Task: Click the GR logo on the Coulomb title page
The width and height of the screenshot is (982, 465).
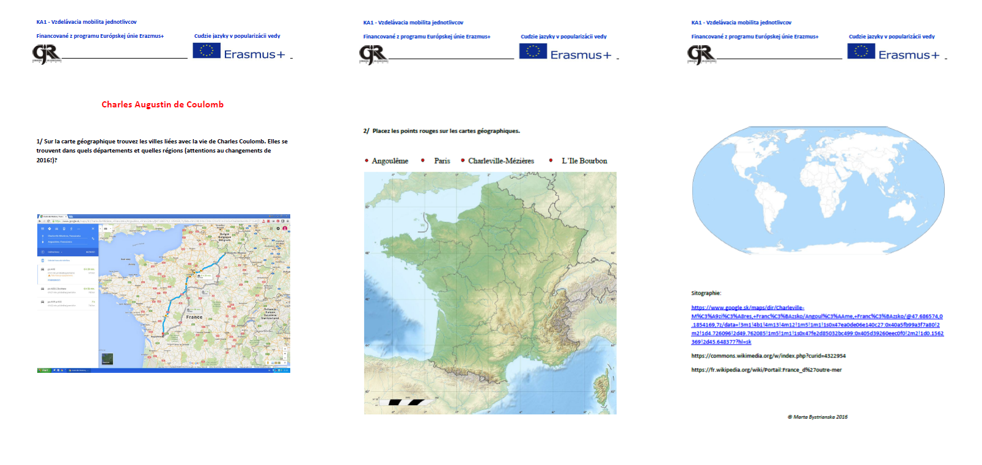Action: pyautogui.click(x=46, y=54)
